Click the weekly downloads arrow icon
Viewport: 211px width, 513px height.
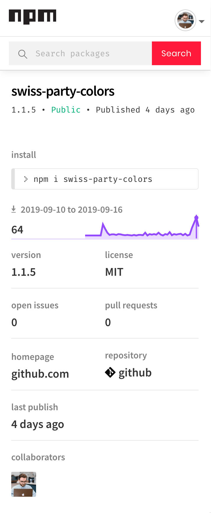[x=14, y=210]
